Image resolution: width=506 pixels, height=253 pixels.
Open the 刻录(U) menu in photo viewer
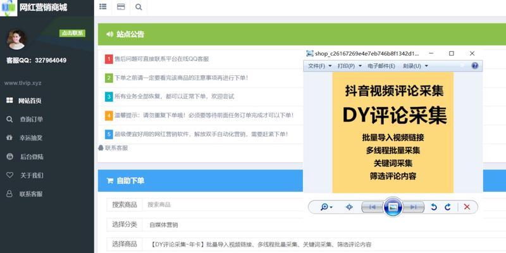(416, 66)
